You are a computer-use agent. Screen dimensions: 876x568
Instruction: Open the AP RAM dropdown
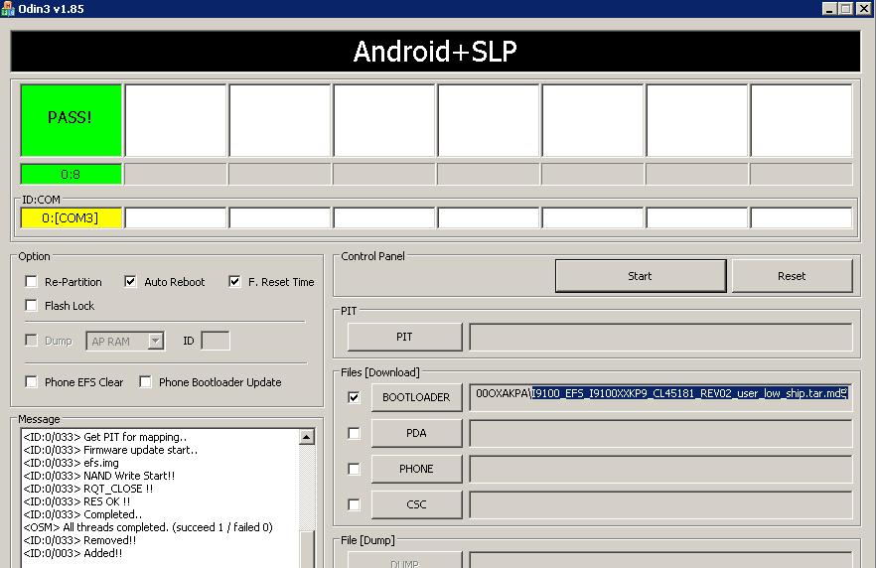(155, 341)
